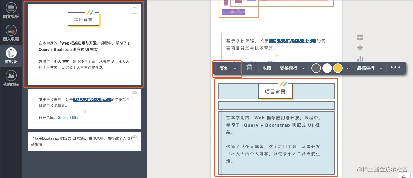Click 收藏 in the floating toolbar

tap(267, 68)
